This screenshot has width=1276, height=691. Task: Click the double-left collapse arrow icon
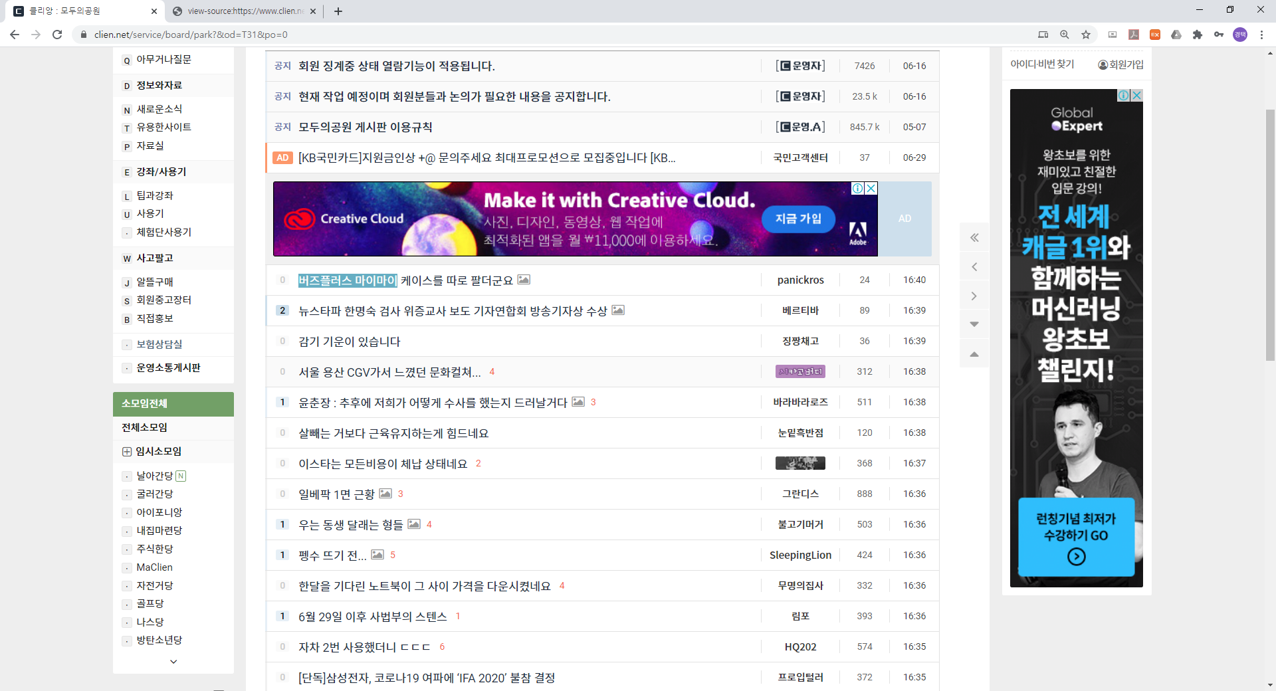[x=974, y=238]
